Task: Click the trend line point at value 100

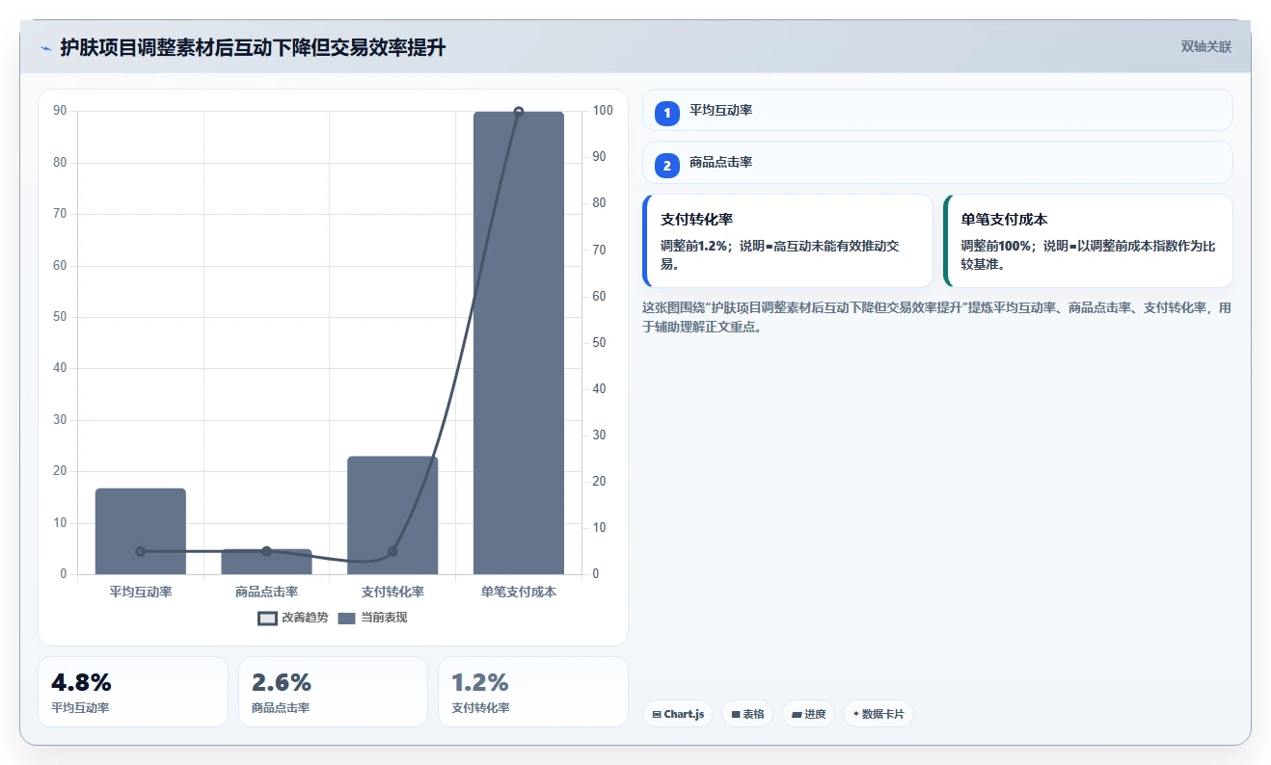Action: coord(519,112)
